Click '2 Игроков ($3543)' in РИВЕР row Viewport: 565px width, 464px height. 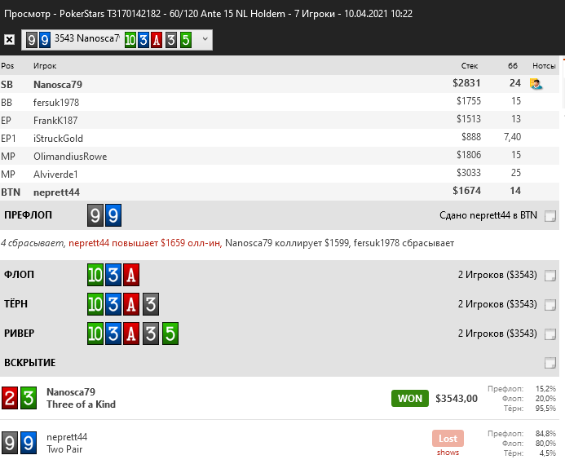pos(497,334)
